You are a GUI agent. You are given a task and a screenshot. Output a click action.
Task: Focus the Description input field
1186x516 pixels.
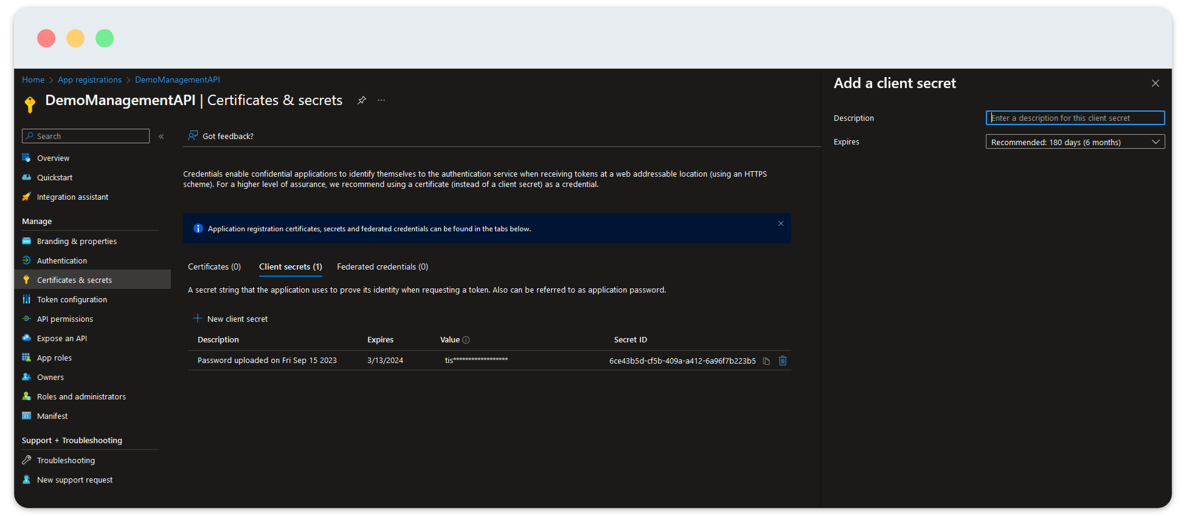coord(1075,118)
